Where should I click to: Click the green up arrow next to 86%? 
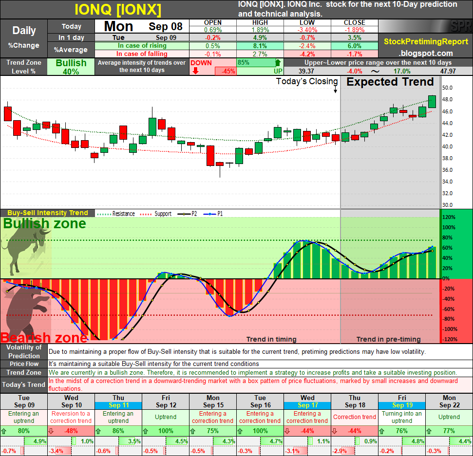[x=98, y=431]
